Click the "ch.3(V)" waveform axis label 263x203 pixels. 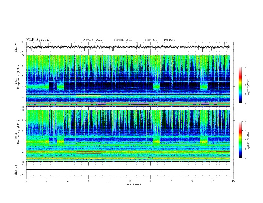[16, 170]
